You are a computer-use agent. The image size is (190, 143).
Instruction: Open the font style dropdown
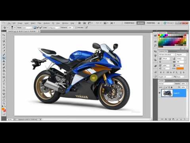(x=181, y=54)
